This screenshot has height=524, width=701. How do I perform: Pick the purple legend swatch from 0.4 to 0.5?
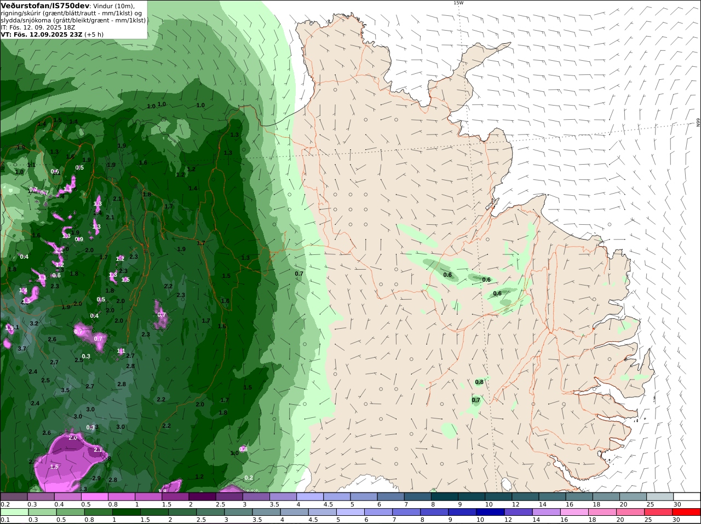tap(67, 497)
